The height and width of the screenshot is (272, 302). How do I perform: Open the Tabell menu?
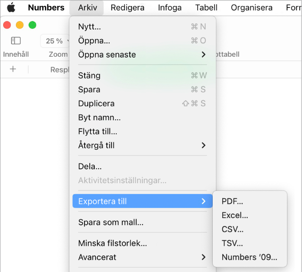coord(206,8)
